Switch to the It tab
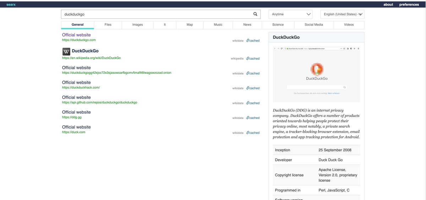 pos(165,25)
